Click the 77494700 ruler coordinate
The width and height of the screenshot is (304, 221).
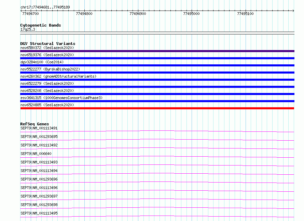tap(30, 14)
